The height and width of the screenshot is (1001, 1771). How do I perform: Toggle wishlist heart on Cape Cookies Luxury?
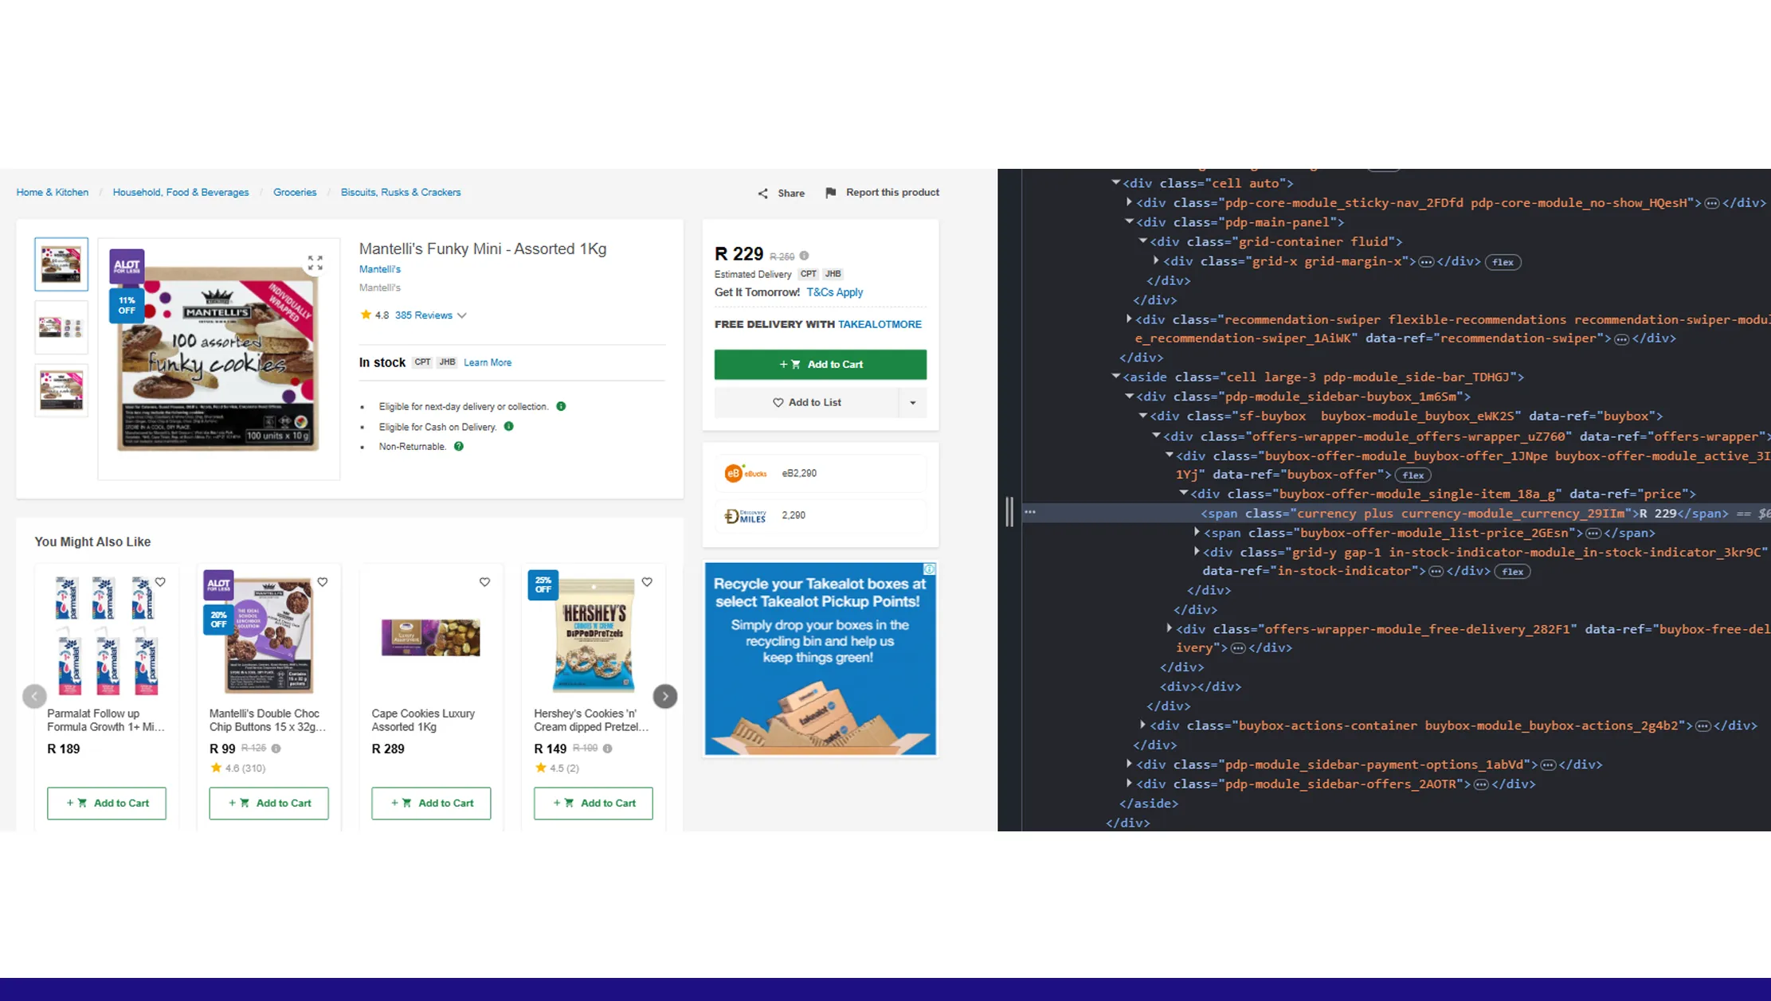point(484,582)
